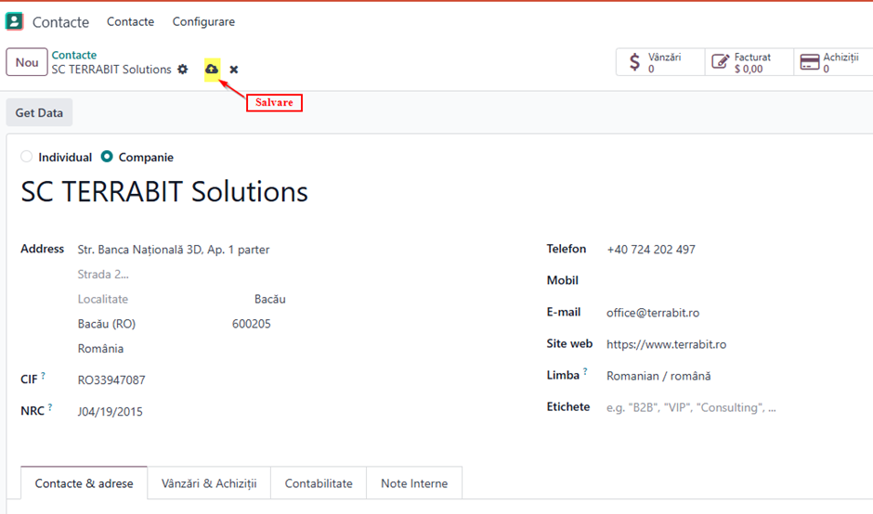Click the Get Data button
Image resolution: width=873 pixels, height=514 pixels.
point(39,113)
